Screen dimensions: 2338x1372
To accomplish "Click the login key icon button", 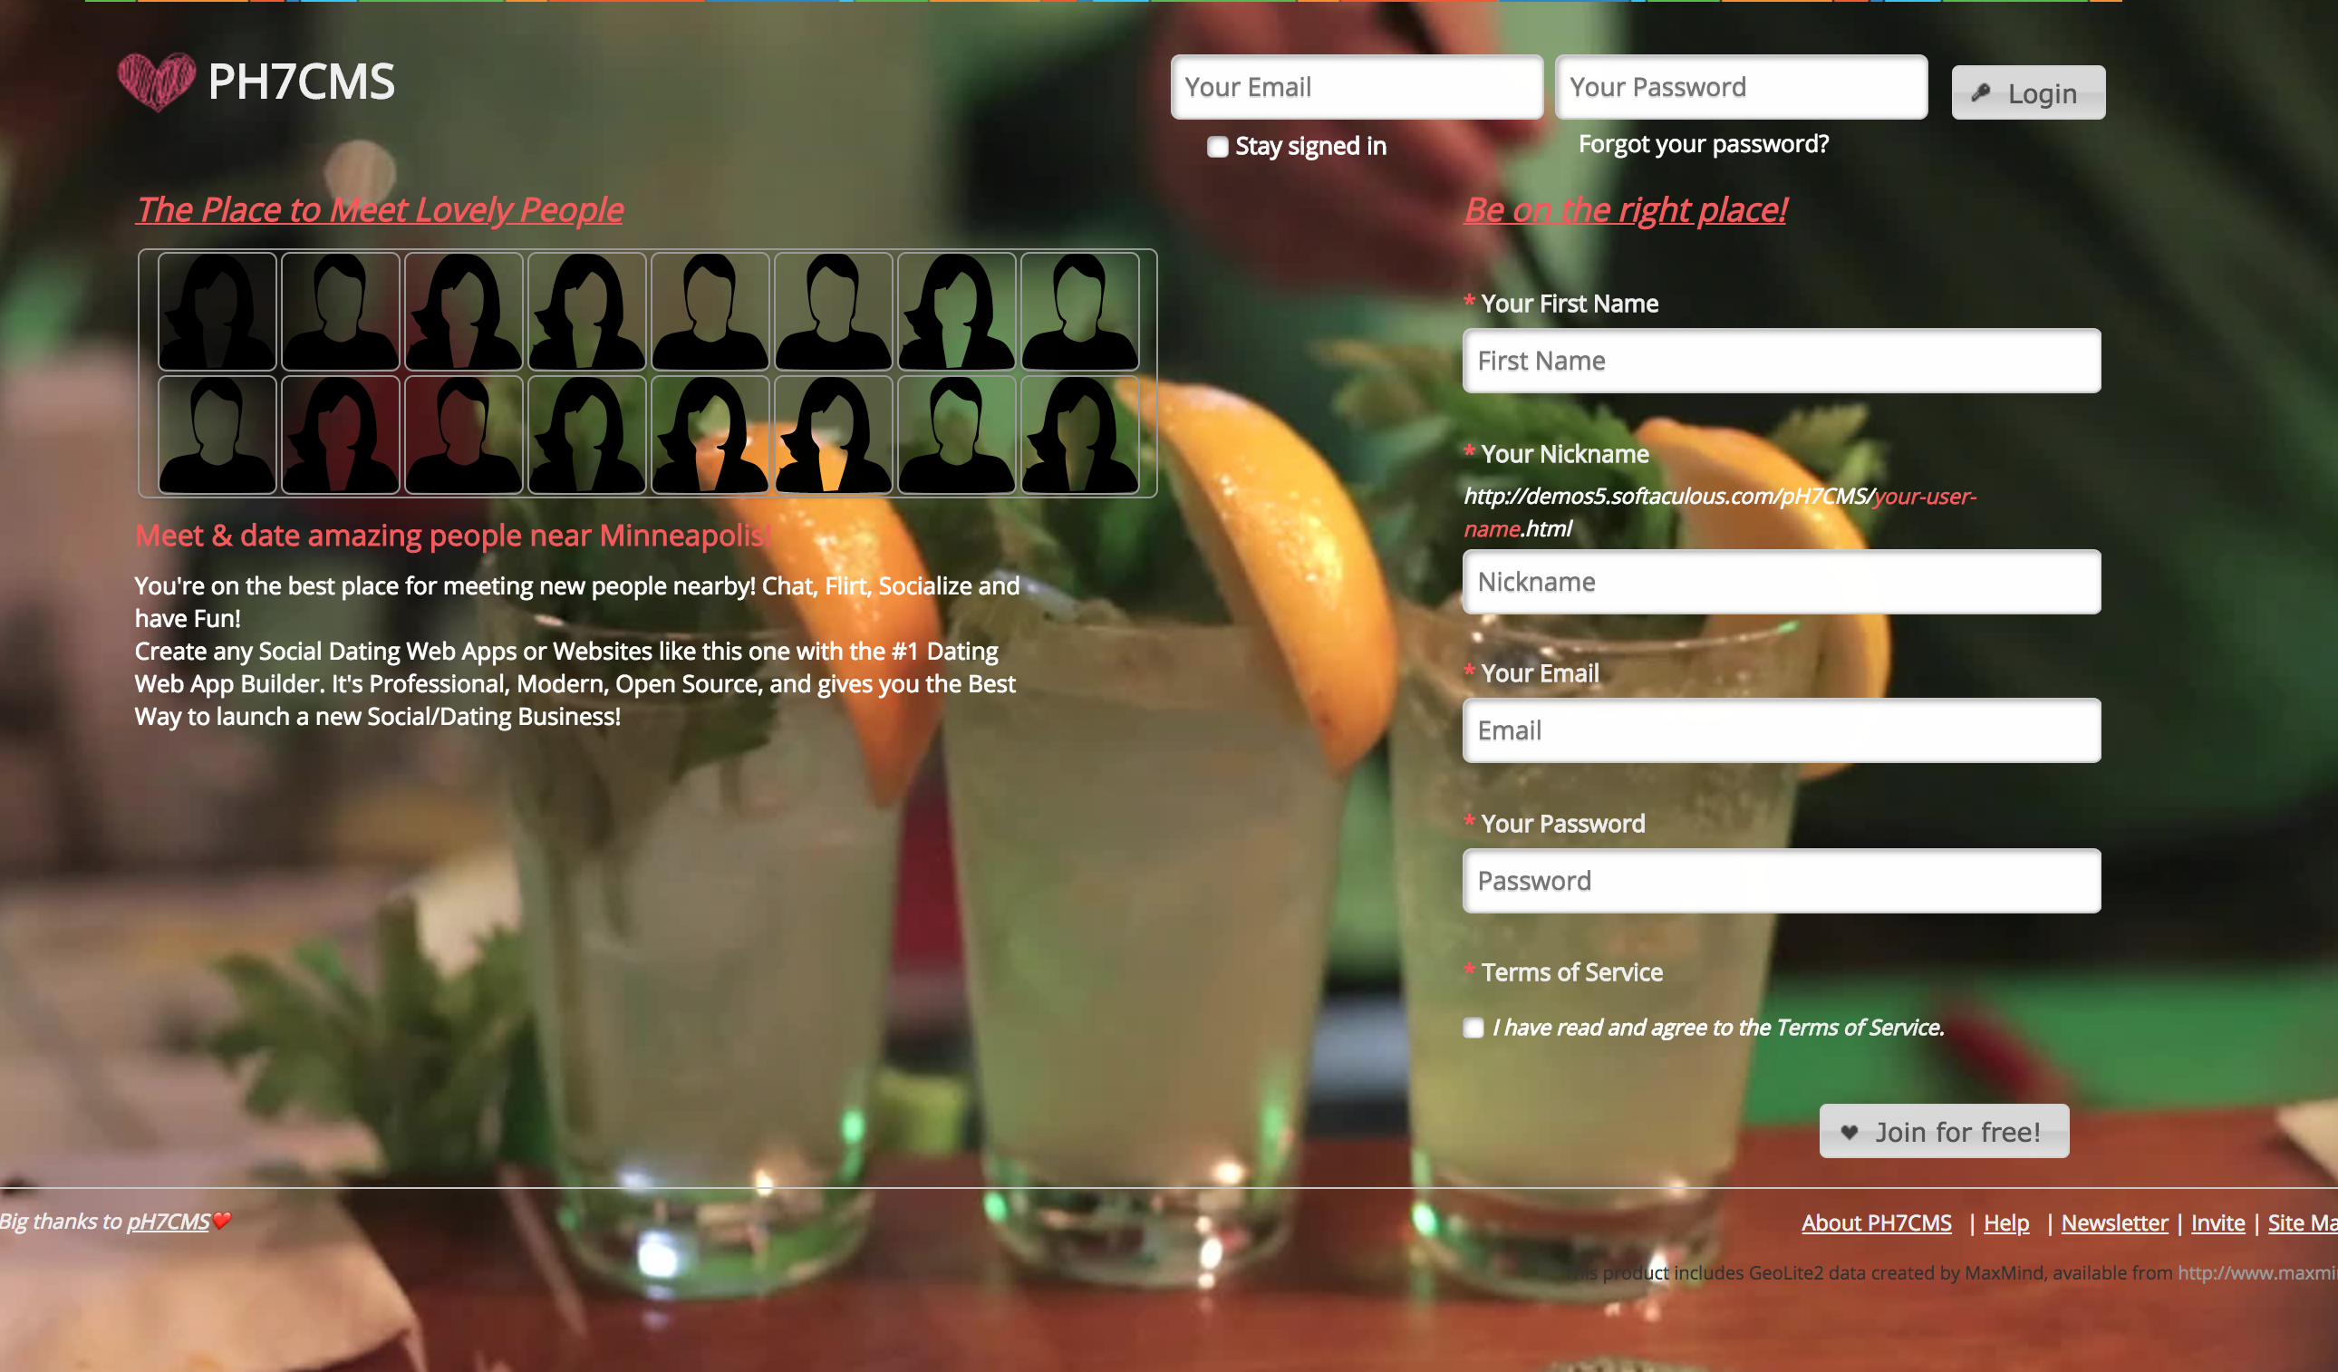I will click(2029, 90).
